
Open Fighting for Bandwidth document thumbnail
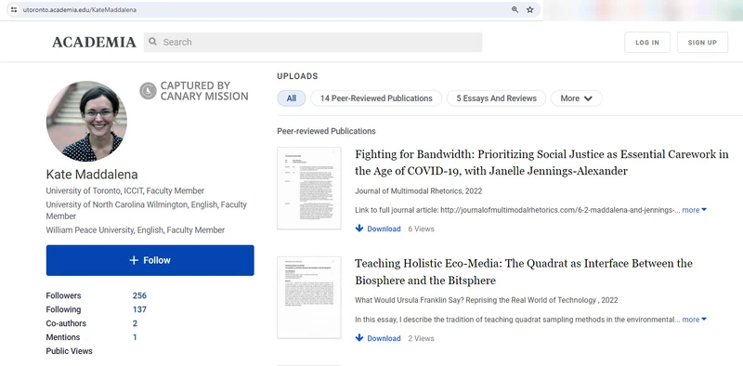click(x=309, y=189)
